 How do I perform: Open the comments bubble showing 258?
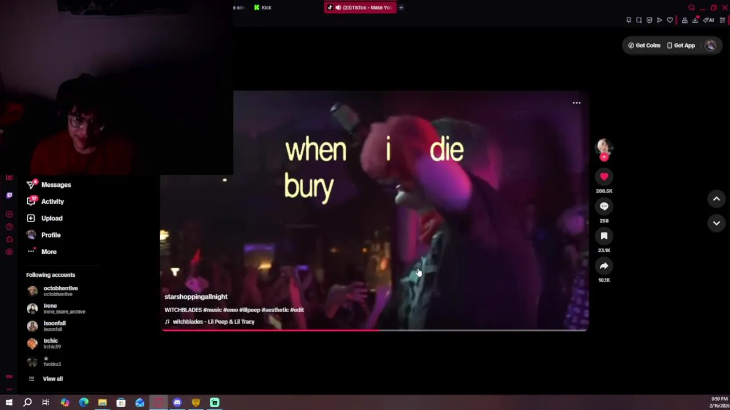pyautogui.click(x=604, y=206)
